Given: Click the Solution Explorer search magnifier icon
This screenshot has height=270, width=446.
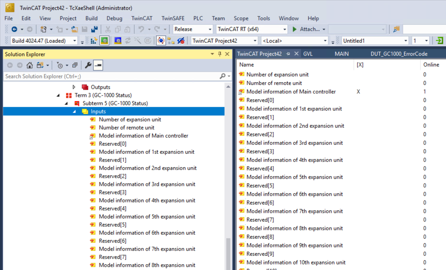Looking at the screenshot, I should 223,76.
